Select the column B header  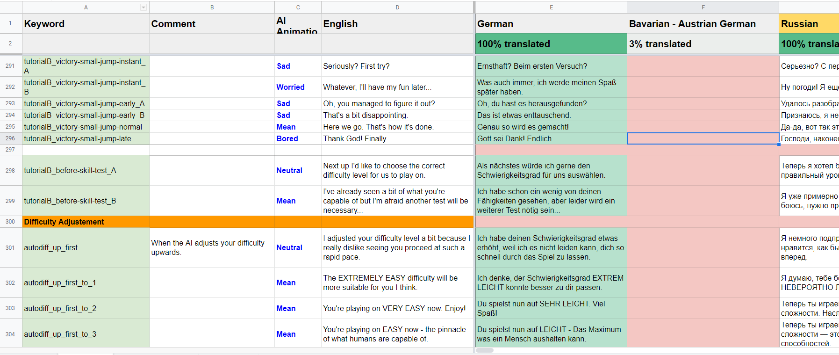212,7
